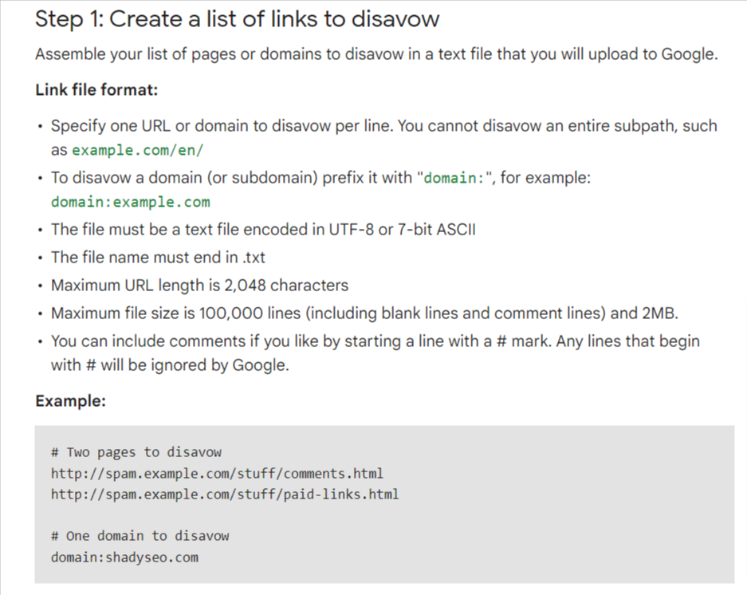The width and height of the screenshot is (747, 595).
Task: Click the domain:shadyseo.com line in example
Action: tap(125, 558)
